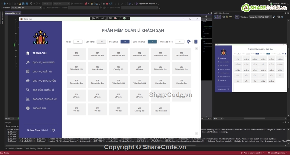This screenshot has width=290, height=155.
Task: Toggle the Đang sửa chữa room filter
Action: tap(152, 42)
